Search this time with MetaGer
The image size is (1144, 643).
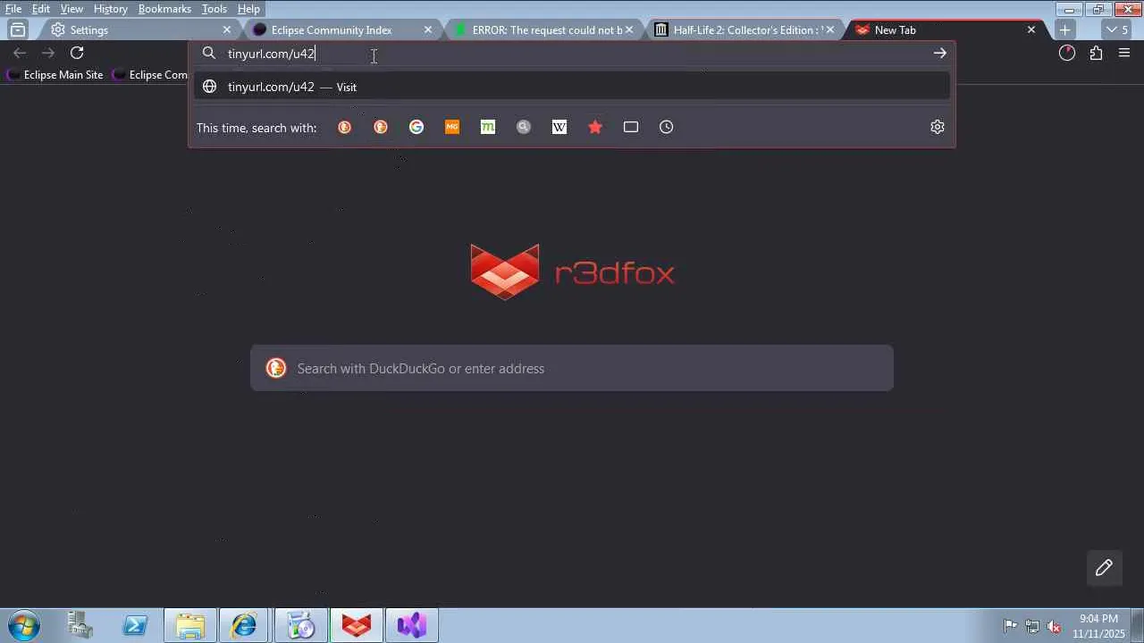452,127
